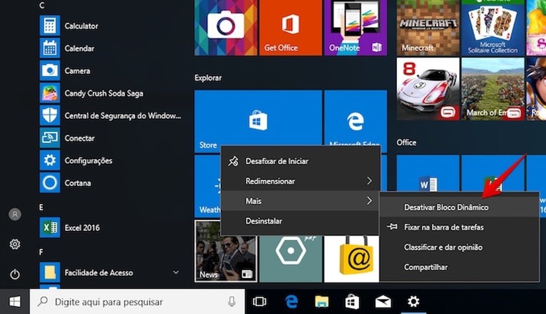This screenshot has width=546, height=314.
Task: Click the microphone icon in search box
Action: point(231,302)
